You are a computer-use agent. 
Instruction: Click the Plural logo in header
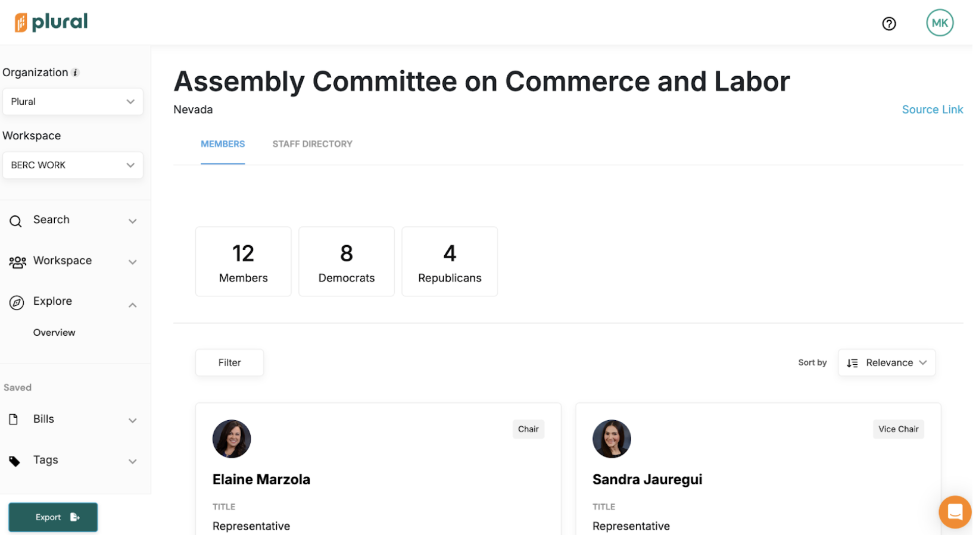point(51,23)
